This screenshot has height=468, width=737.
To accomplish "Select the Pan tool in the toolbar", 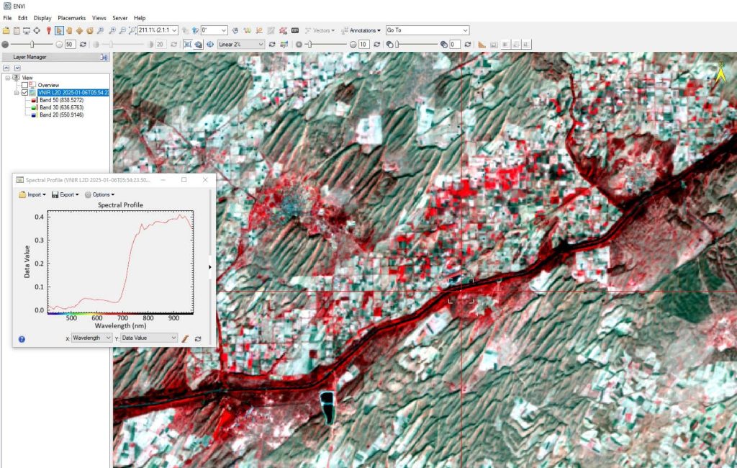I will click(70, 30).
